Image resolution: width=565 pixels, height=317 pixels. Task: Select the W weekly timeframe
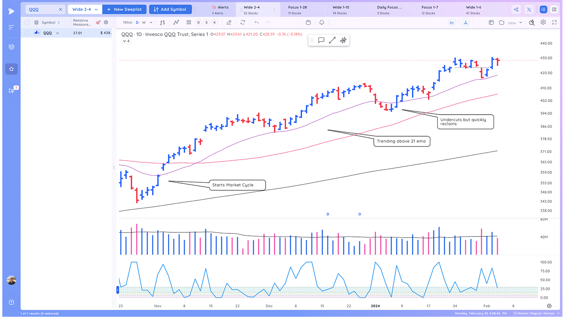[x=144, y=22]
